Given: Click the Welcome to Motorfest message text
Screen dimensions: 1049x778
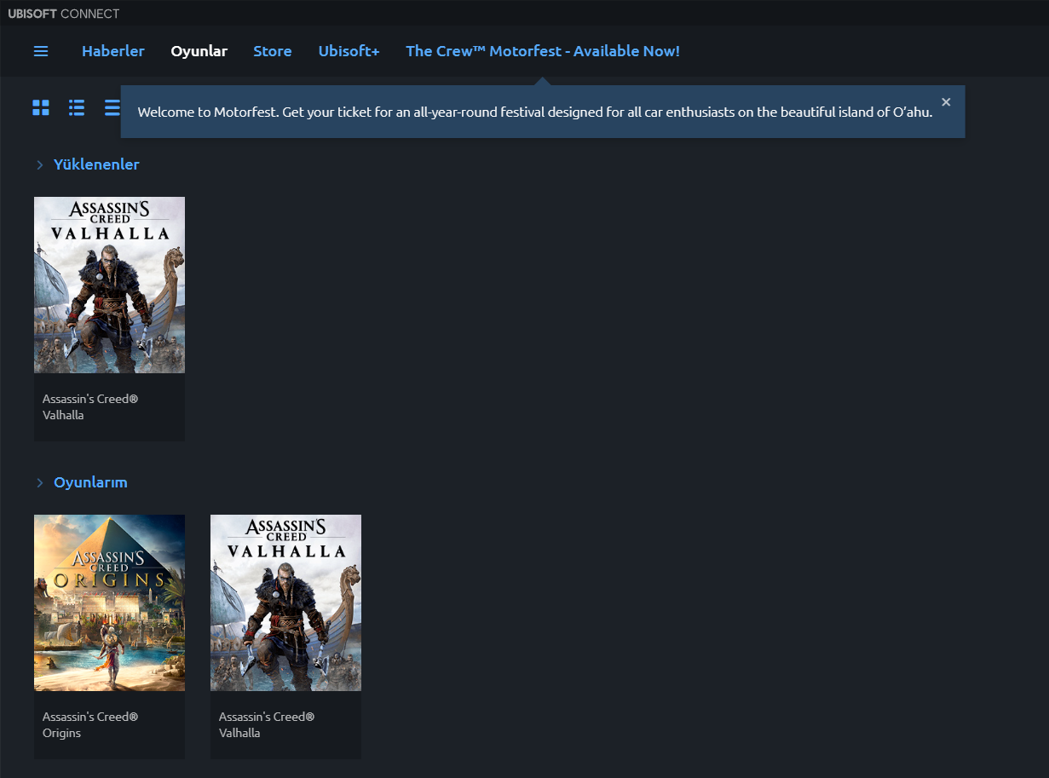Looking at the screenshot, I should coord(535,112).
